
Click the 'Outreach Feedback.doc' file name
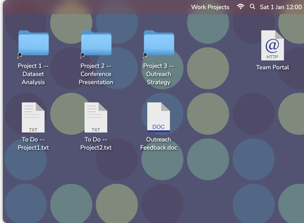[159, 143]
